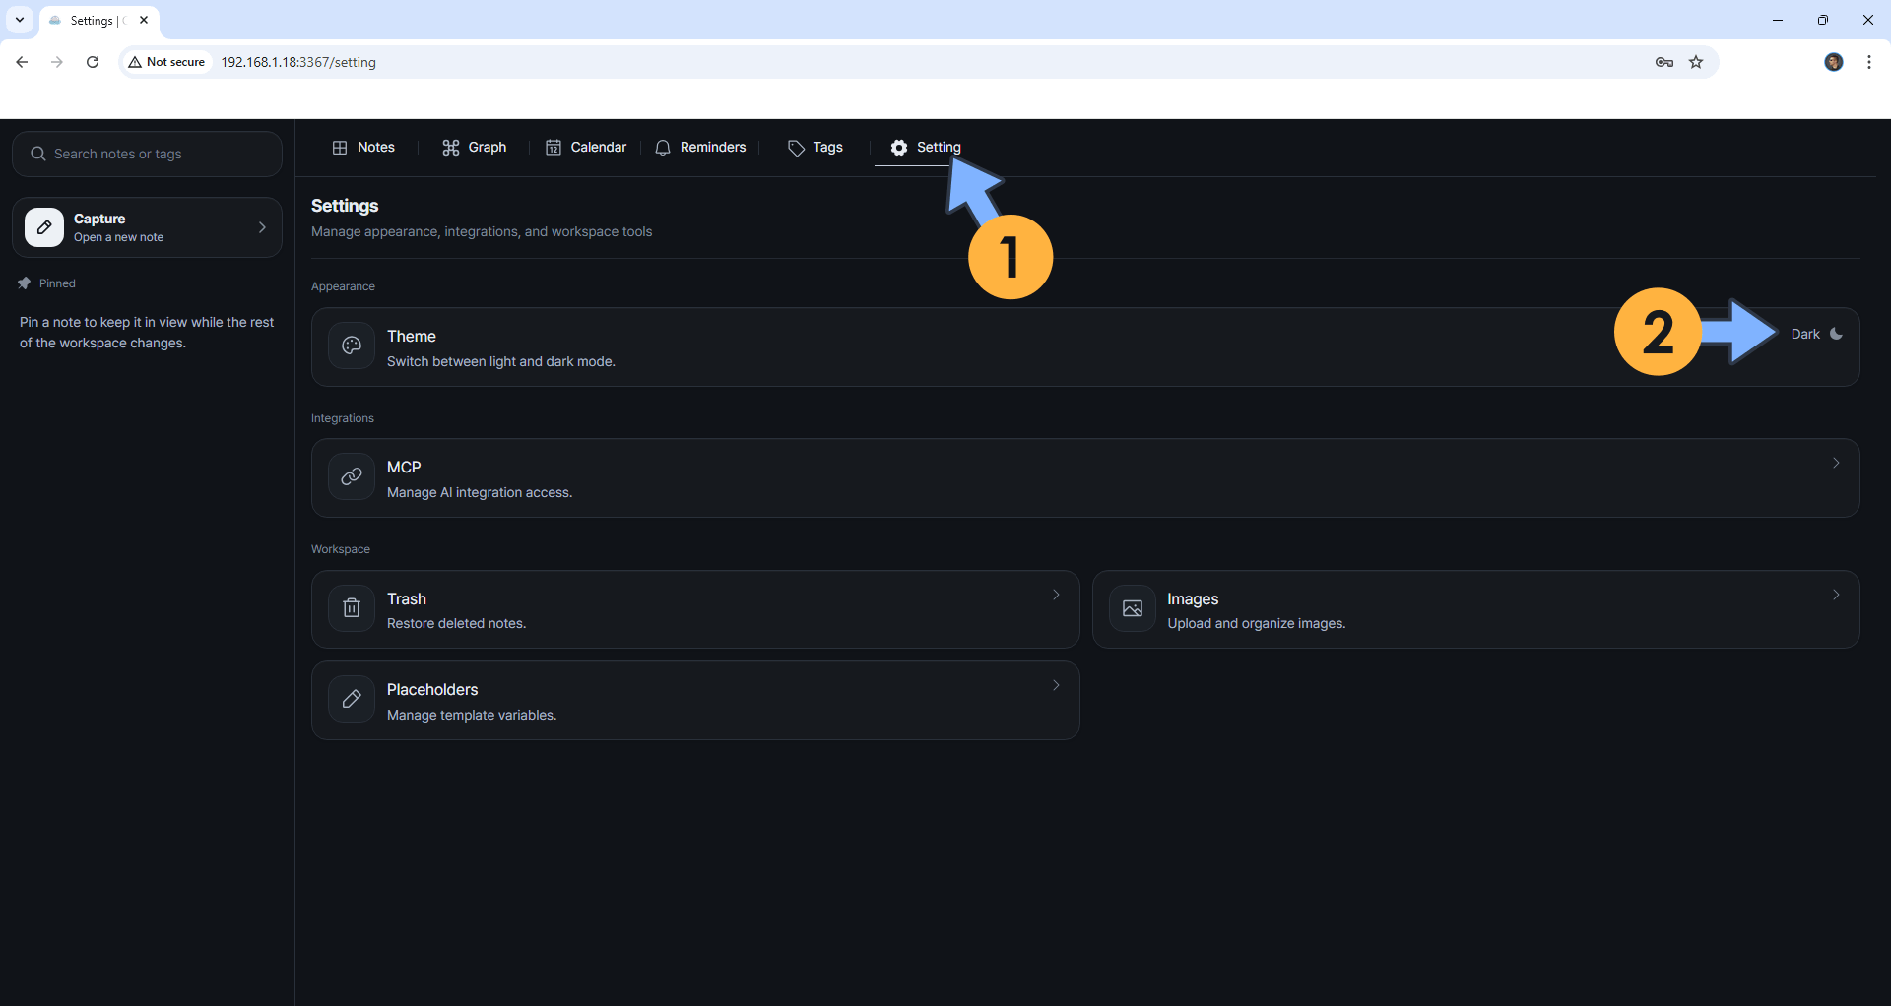Click the MCP integration link icon

coord(351,476)
